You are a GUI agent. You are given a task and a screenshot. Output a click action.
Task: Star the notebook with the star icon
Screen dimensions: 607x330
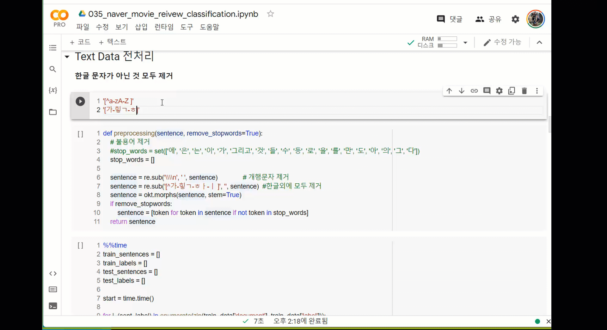tap(270, 14)
